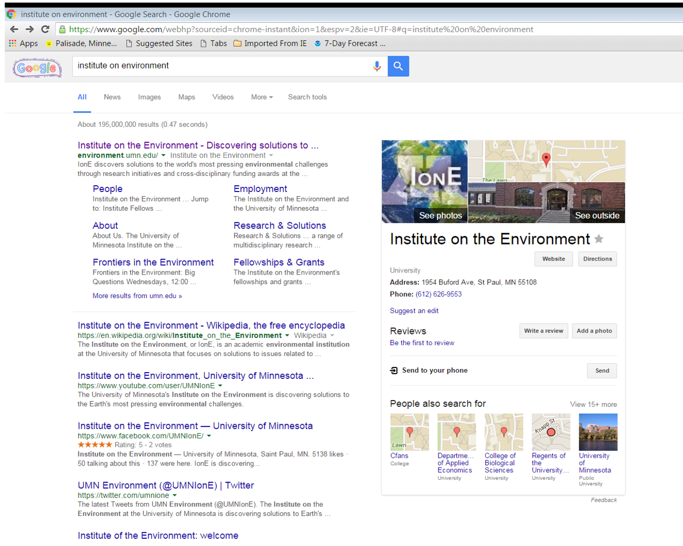Click the See outside street view image
This screenshot has width=683, height=546.
(x=547, y=203)
